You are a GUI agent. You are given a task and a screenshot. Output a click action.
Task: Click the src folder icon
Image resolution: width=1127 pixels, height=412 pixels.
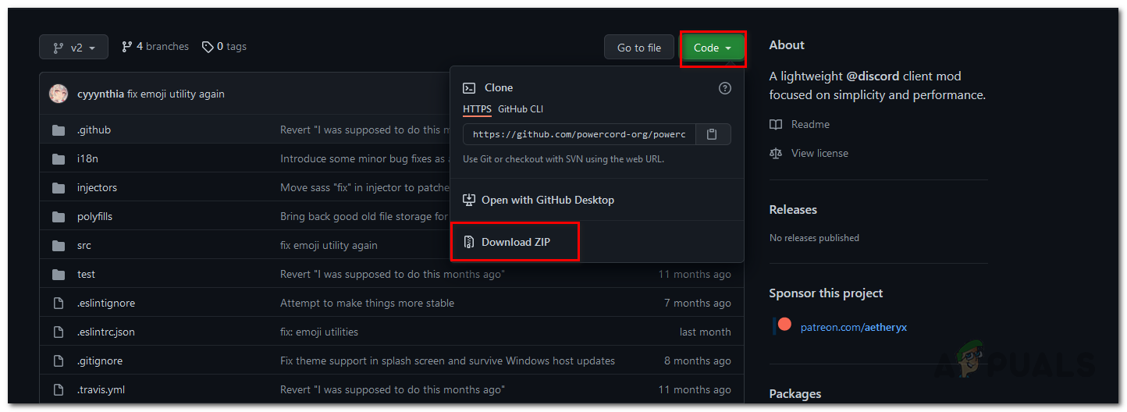point(59,245)
